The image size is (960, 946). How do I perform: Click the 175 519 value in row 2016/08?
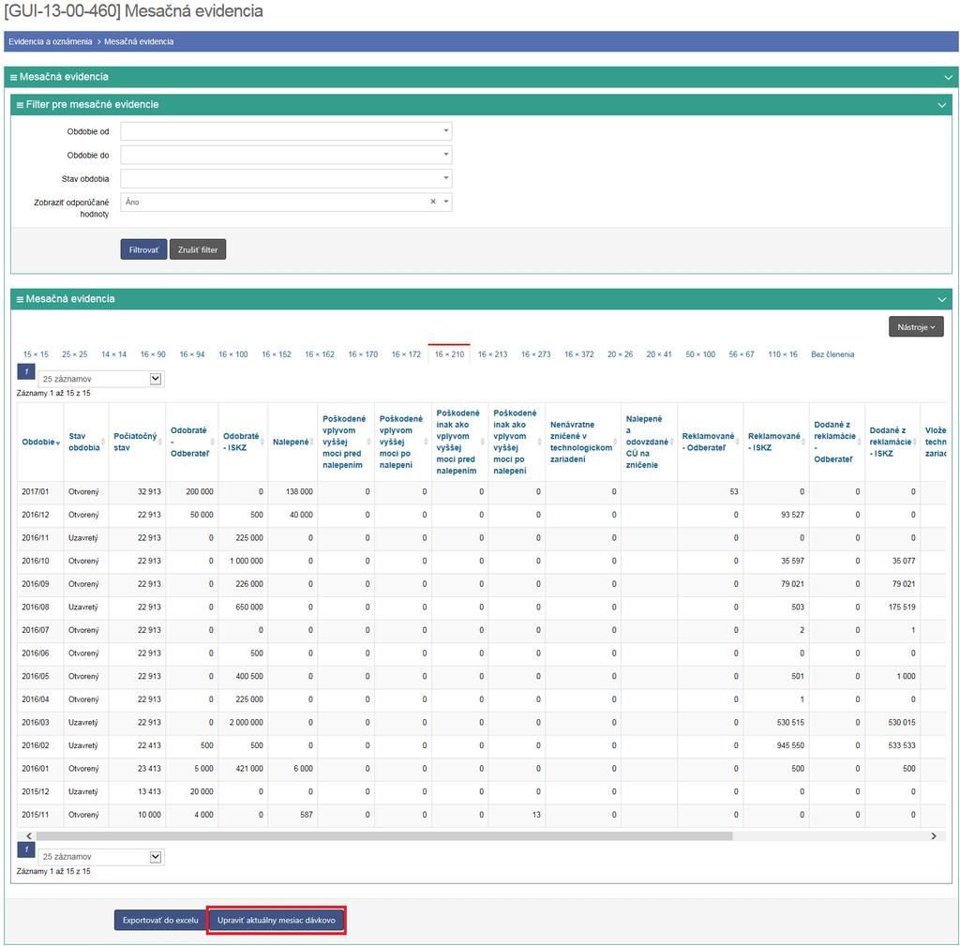click(902, 608)
